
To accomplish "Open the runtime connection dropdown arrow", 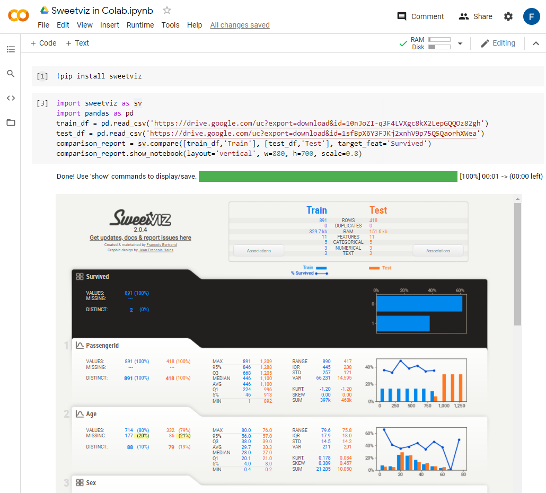I will point(460,43).
